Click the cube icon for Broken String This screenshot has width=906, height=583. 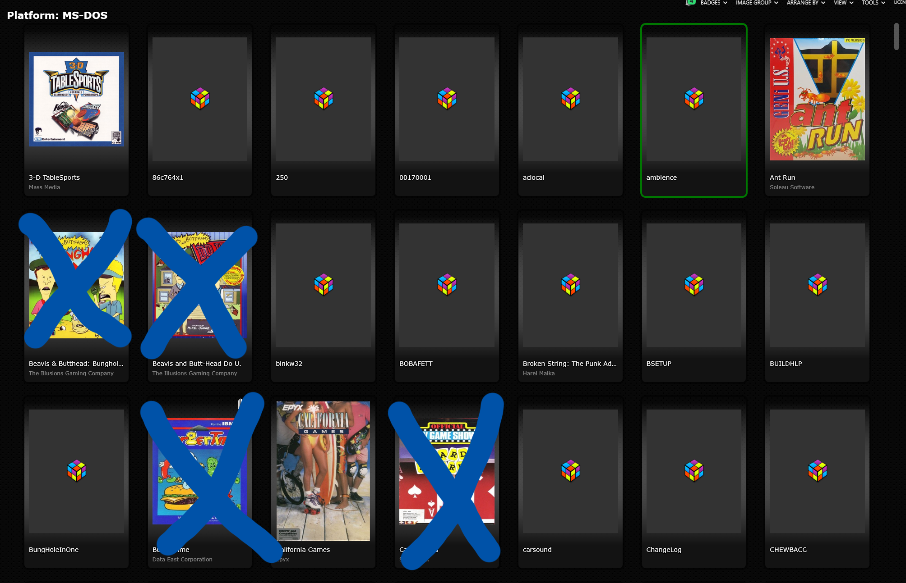click(571, 285)
